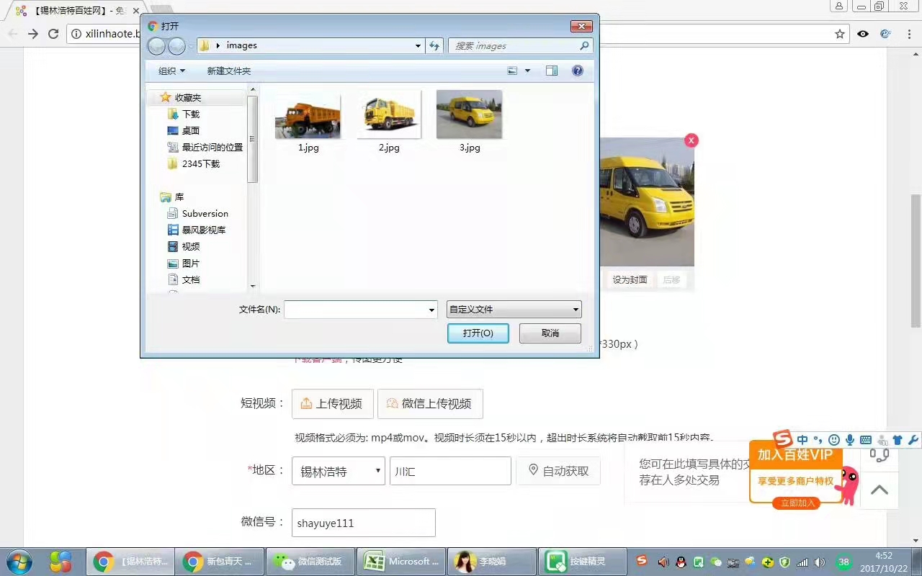Screen dimensions: 922x576
Task: Select 收藏夹 in the navigation tree
Action: tap(188, 97)
